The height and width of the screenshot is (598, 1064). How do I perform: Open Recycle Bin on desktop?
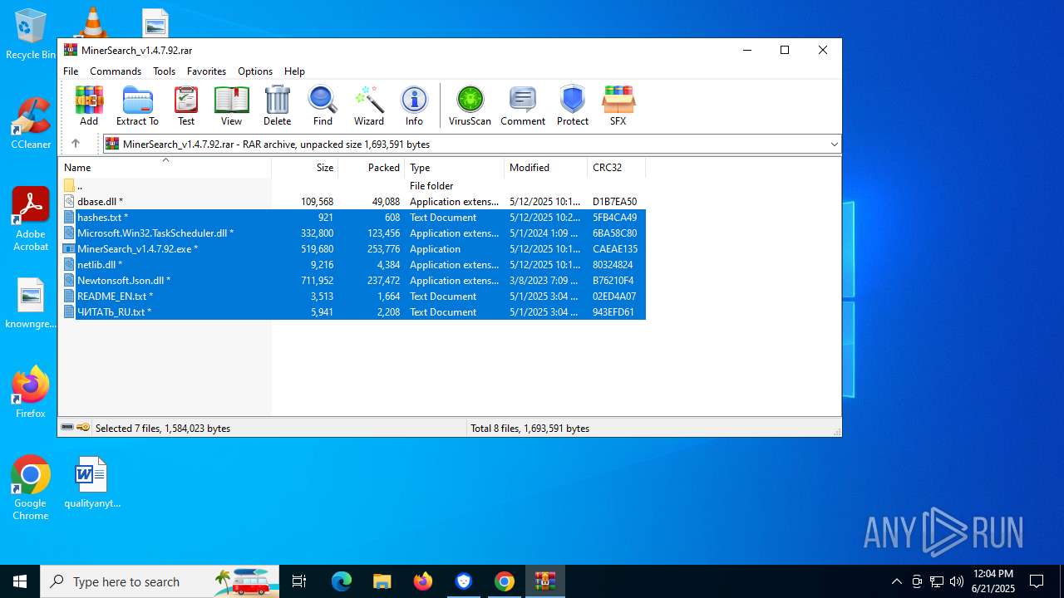point(31,35)
